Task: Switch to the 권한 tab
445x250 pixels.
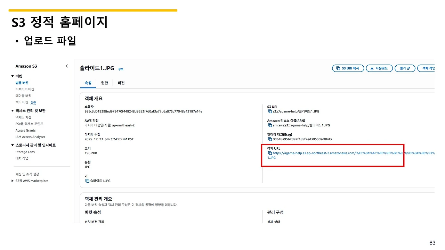Action: (104, 83)
